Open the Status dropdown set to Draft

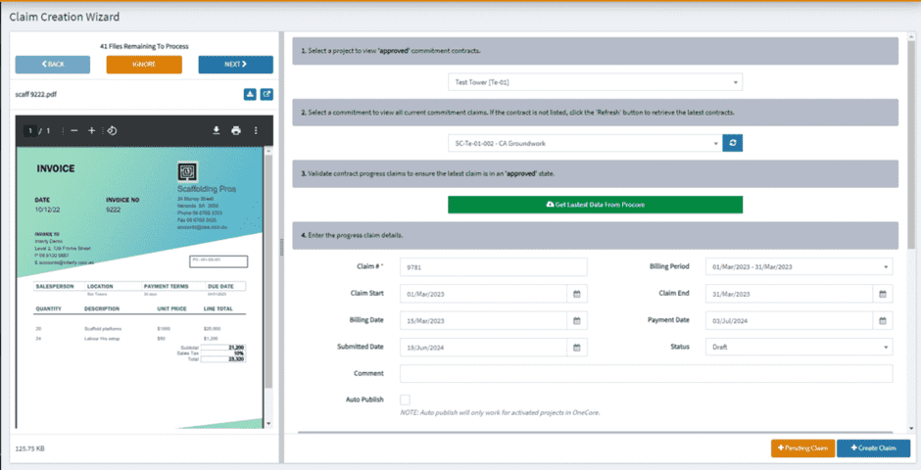point(799,347)
